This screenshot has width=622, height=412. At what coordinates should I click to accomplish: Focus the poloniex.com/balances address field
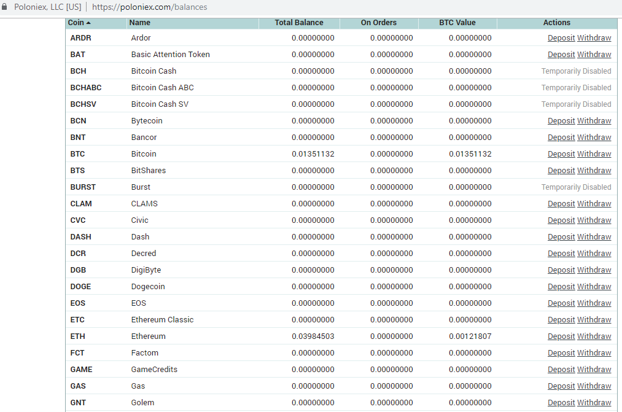[150, 7]
